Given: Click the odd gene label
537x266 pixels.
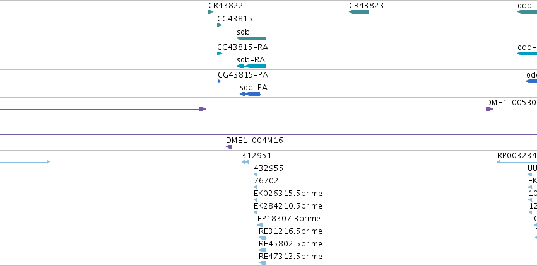Looking at the screenshot, I should coord(524,6).
